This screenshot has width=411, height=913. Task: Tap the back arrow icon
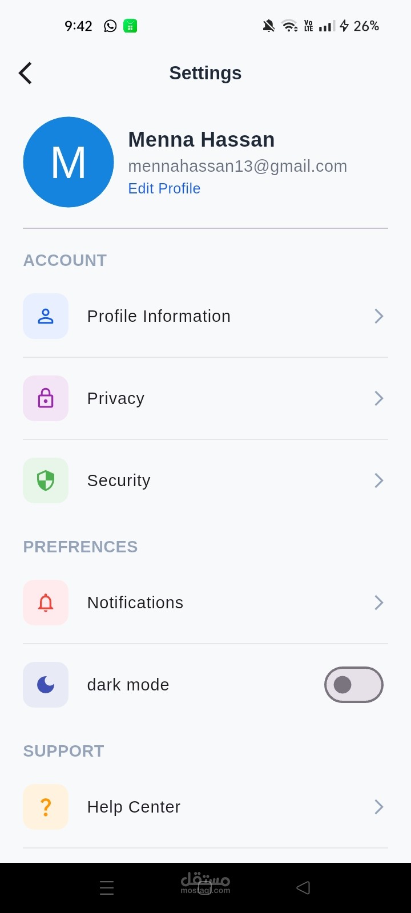26,73
